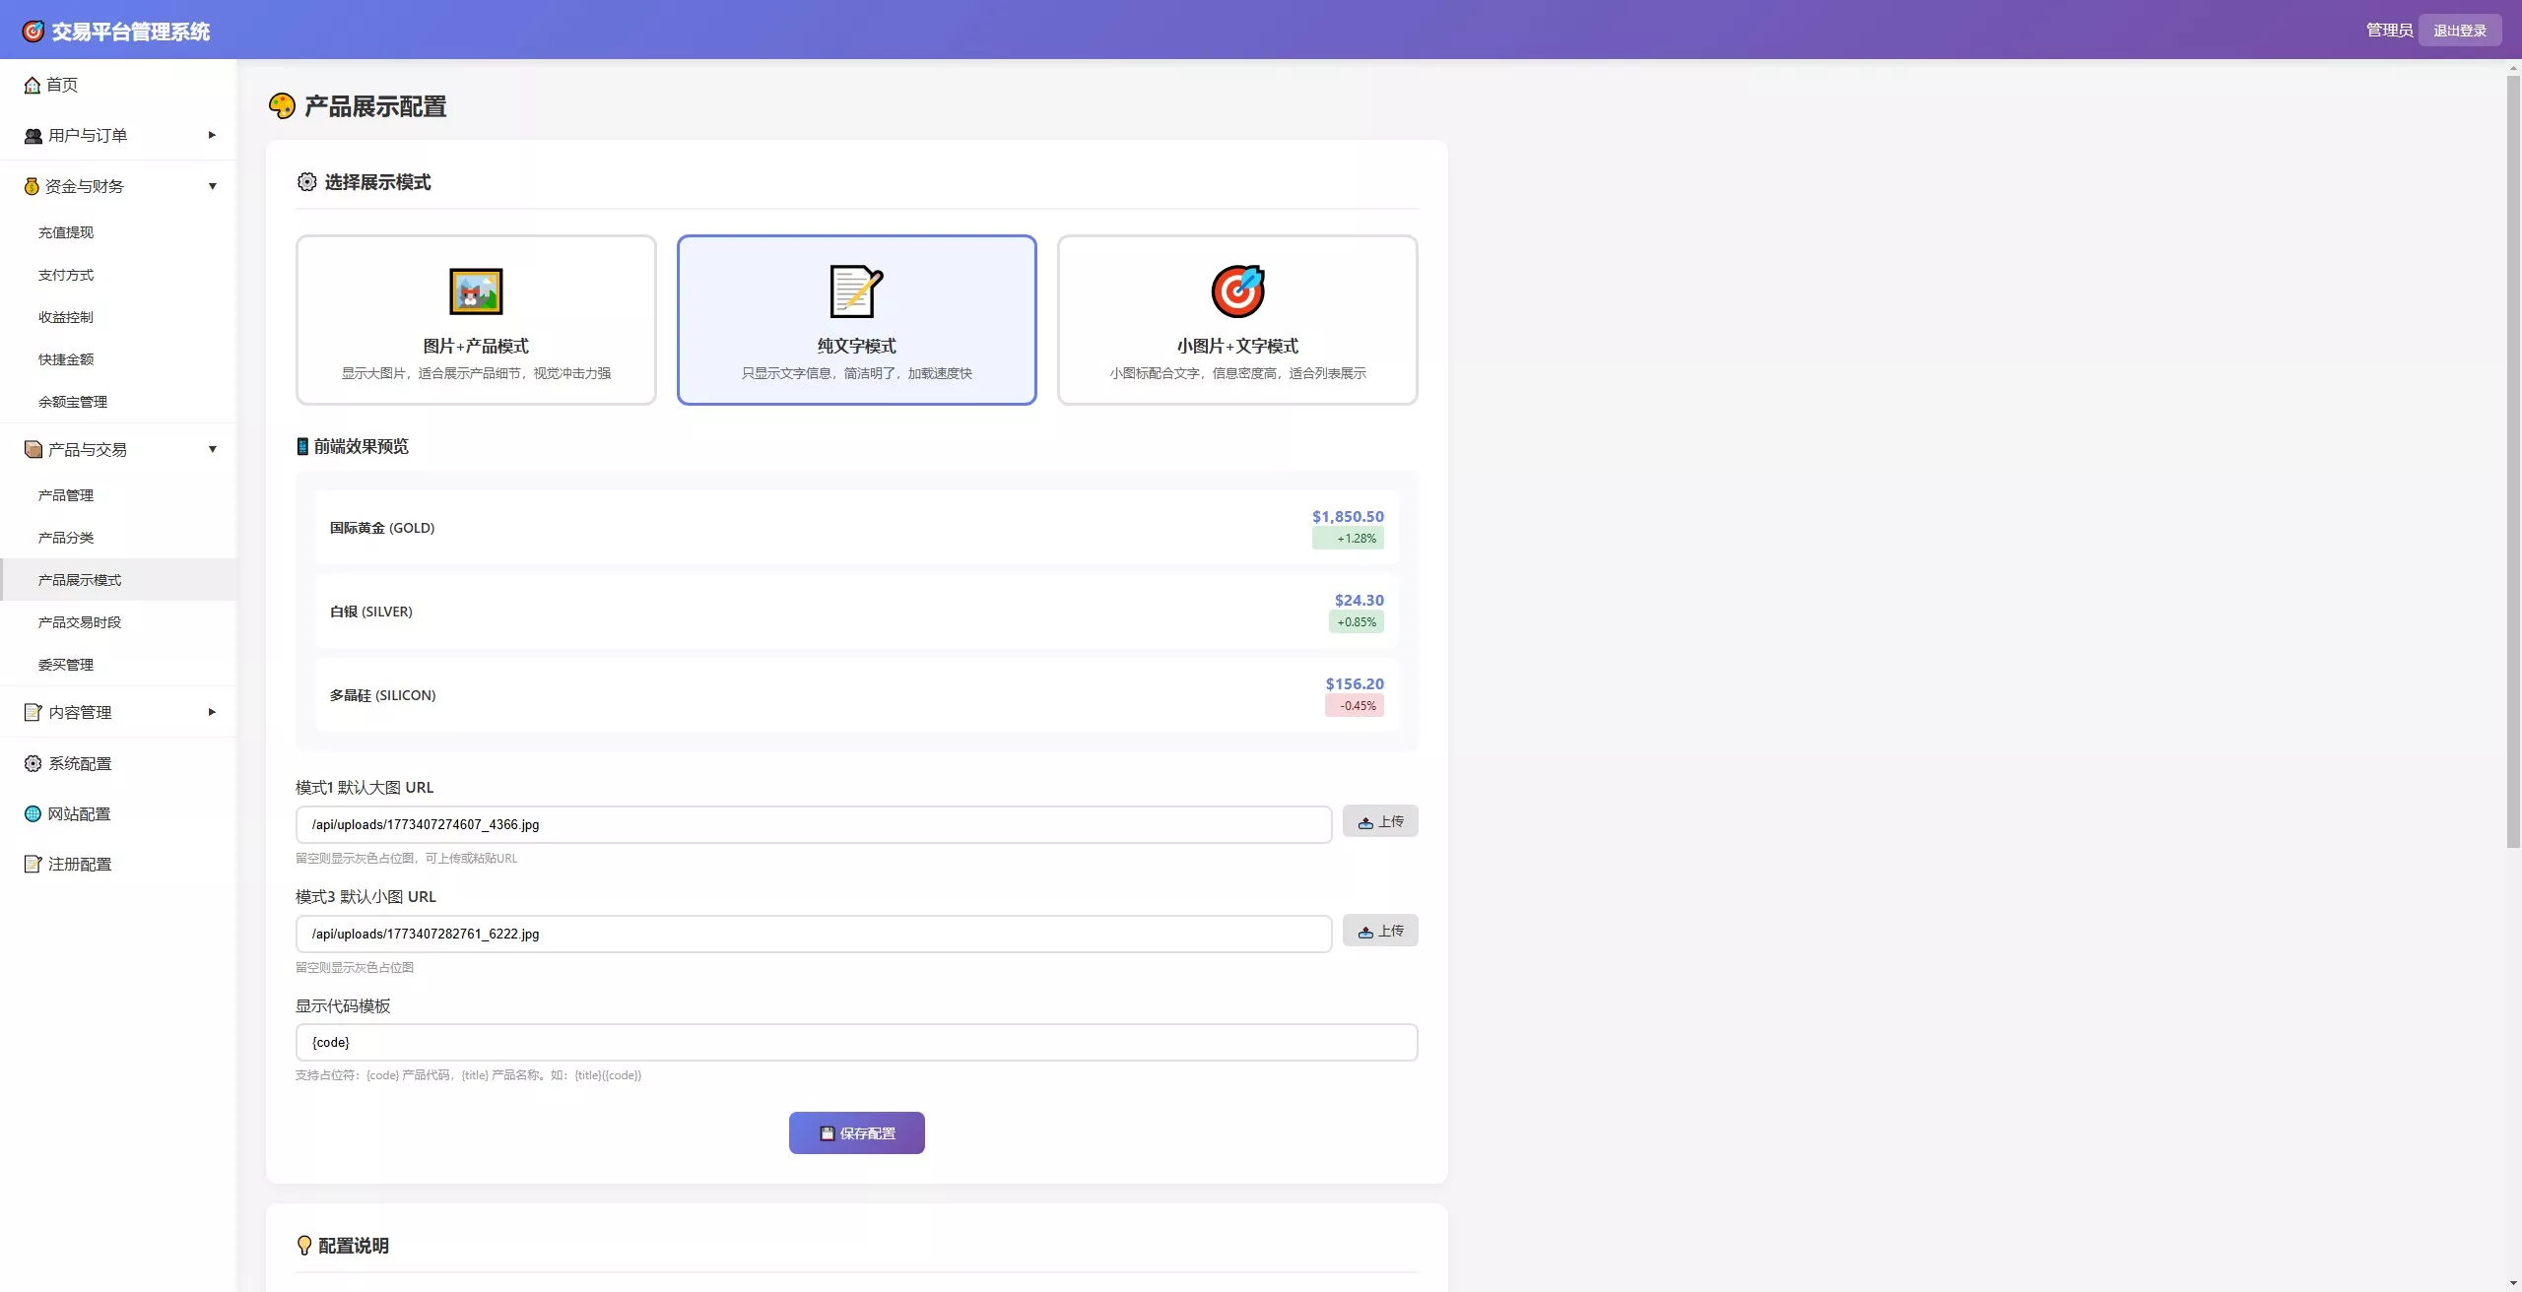Click the 保存配置 button

856,1133
